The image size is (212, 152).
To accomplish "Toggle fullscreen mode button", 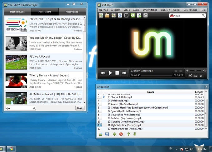I will click(x=190, y=76).
